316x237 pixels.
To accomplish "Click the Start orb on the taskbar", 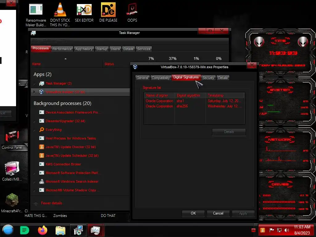I will click(8, 230).
